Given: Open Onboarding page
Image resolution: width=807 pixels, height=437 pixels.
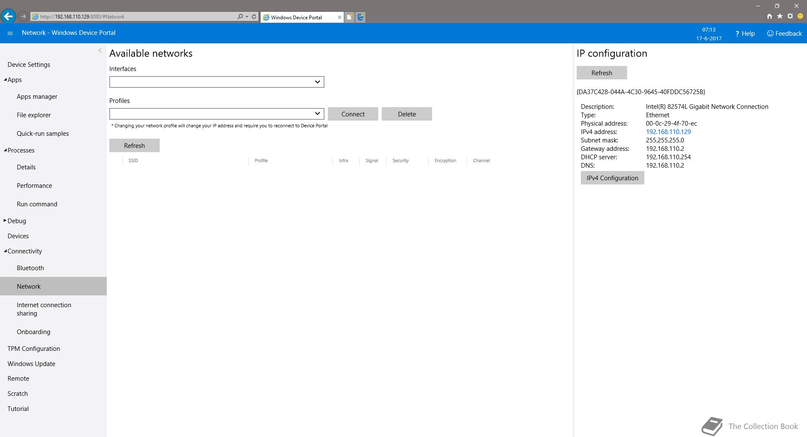Looking at the screenshot, I should tap(34, 332).
